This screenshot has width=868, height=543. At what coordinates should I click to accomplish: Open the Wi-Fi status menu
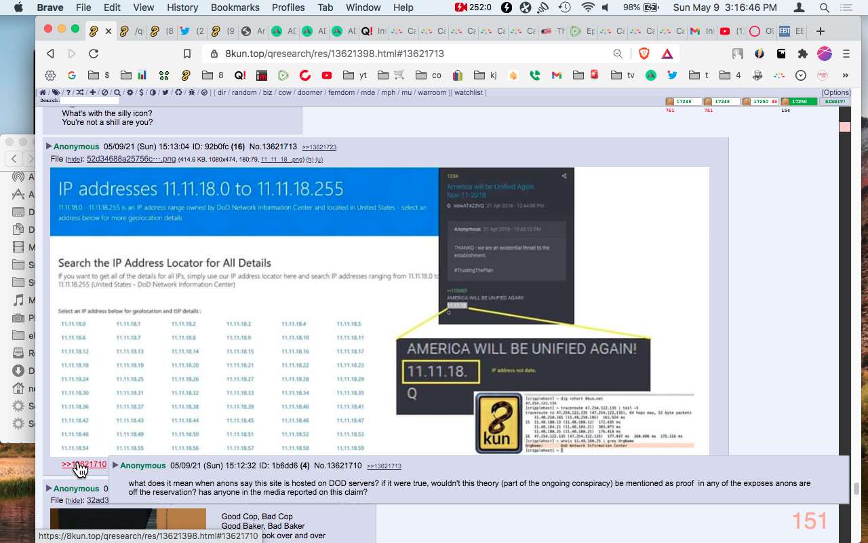(587, 7)
